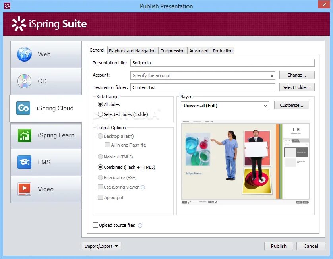Click the presenter video camera icon in preview
The width and height of the screenshot is (333, 259).
click(296, 129)
